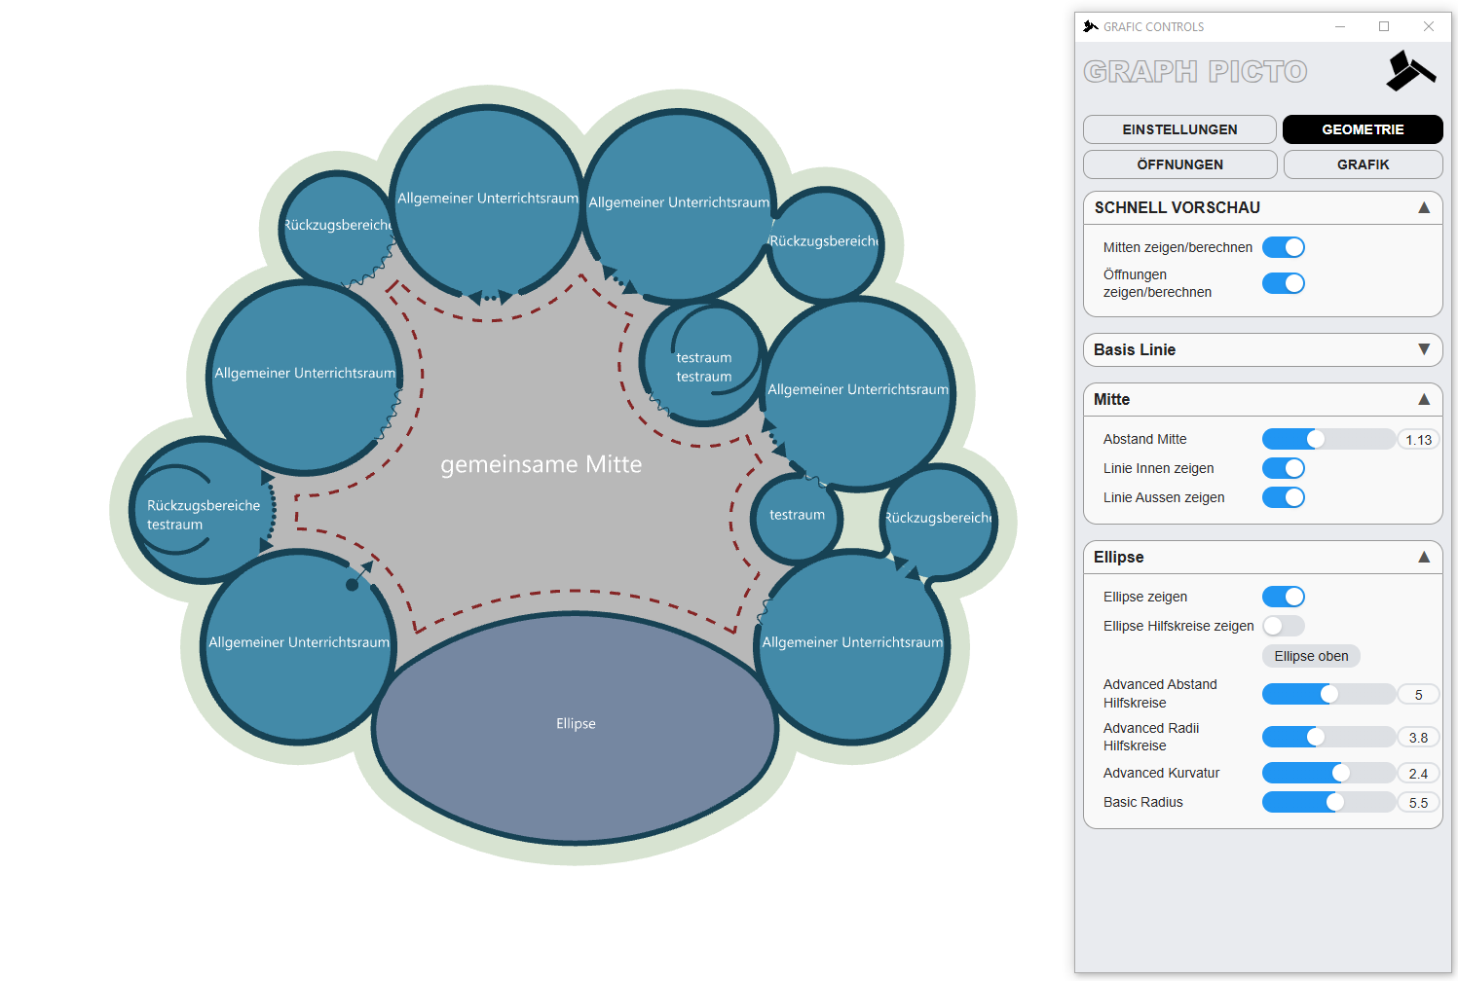Adjust Advanced Abstand Hilfskreise slider

coord(1328,694)
